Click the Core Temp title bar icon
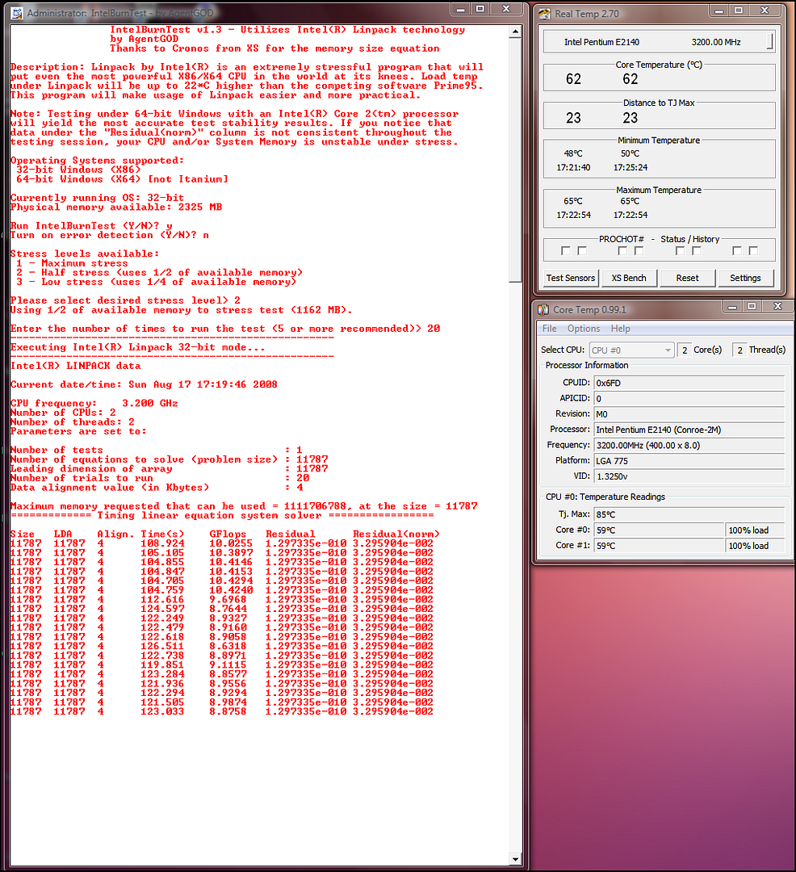Image resolution: width=796 pixels, height=872 pixels. pyautogui.click(x=543, y=309)
